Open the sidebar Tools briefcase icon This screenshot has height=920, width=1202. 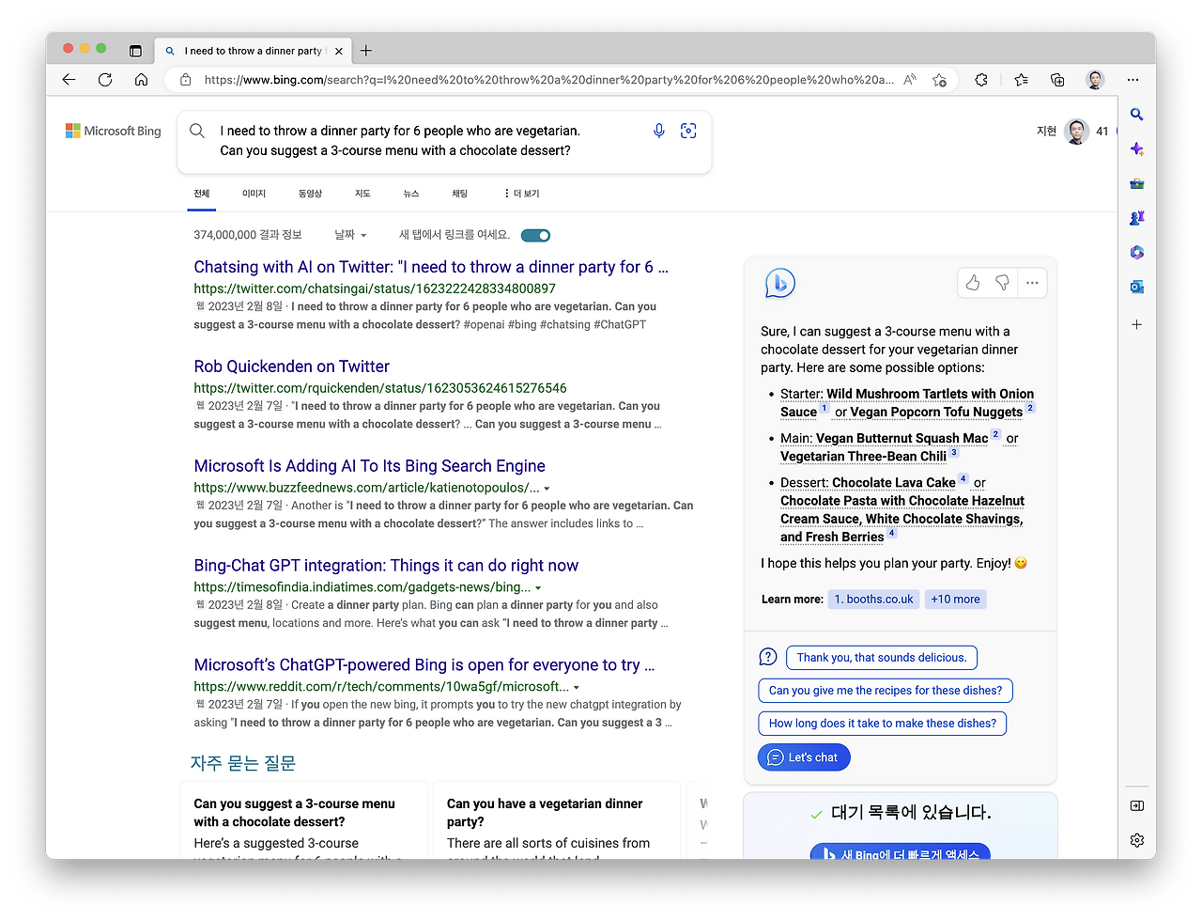tap(1137, 184)
